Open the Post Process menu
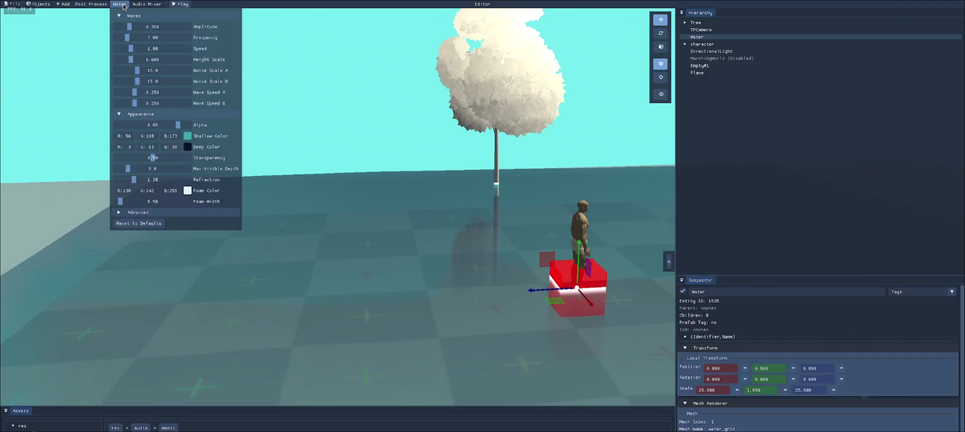The width and height of the screenshot is (965, 432). (x=91, y=4)
